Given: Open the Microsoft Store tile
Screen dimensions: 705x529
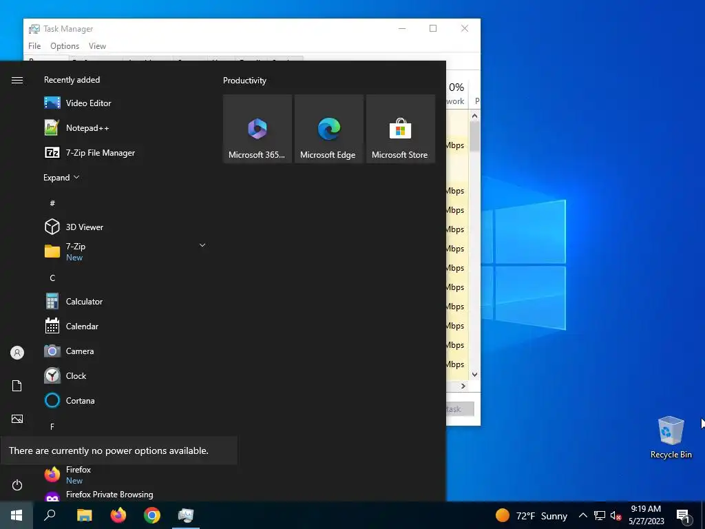Looking at the screenshot, I should tap(400, 129).
